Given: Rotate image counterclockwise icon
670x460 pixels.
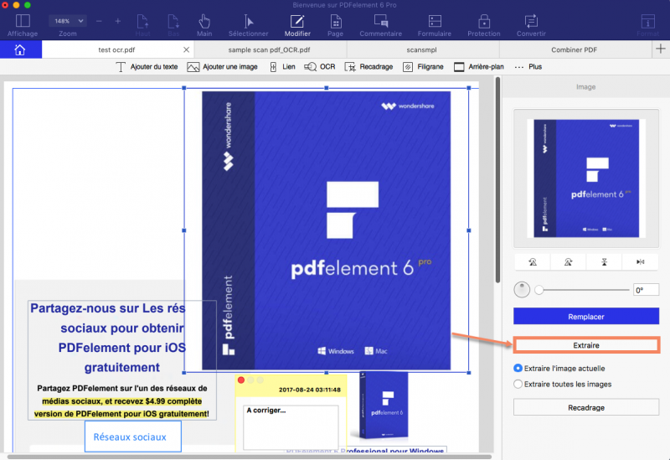Looking at the screenshot, I should pos(533,262).
